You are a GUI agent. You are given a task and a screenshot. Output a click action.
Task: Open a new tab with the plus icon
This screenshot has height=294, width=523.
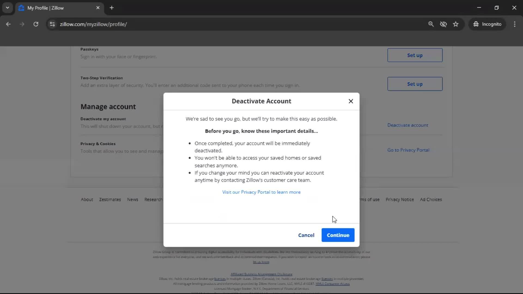click(x=112, y=8)
